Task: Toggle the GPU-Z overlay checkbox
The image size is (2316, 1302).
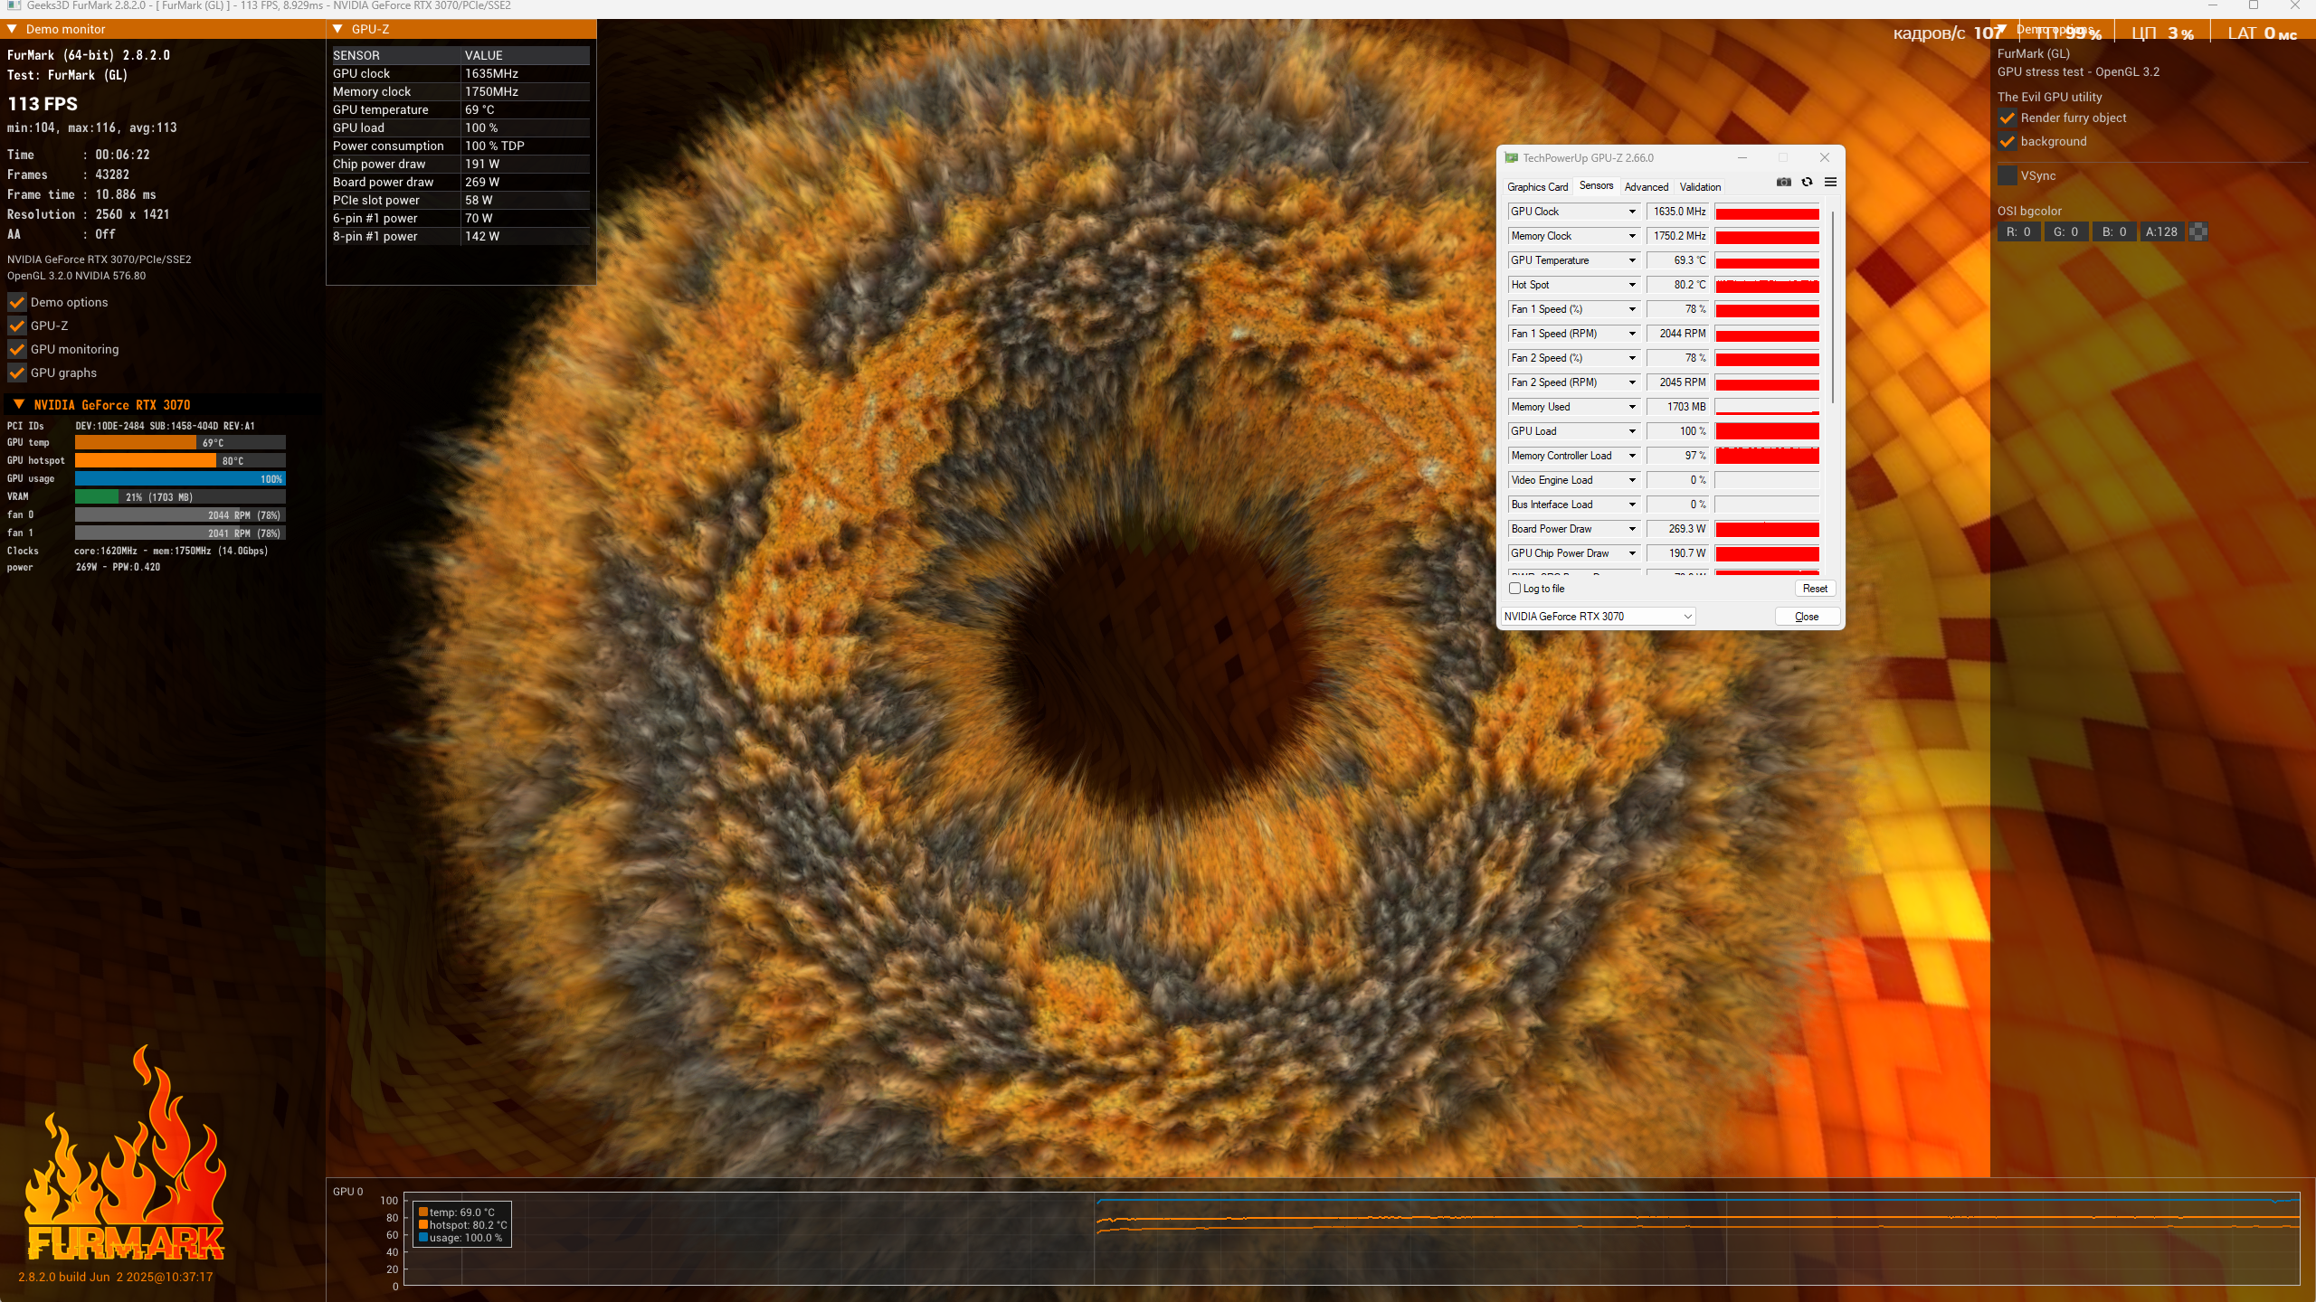Action: click(x=16, y=325)
